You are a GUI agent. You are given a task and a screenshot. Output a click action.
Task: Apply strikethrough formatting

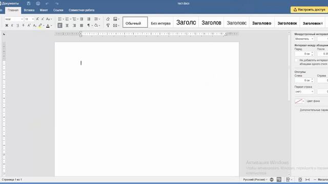point(23,26)
